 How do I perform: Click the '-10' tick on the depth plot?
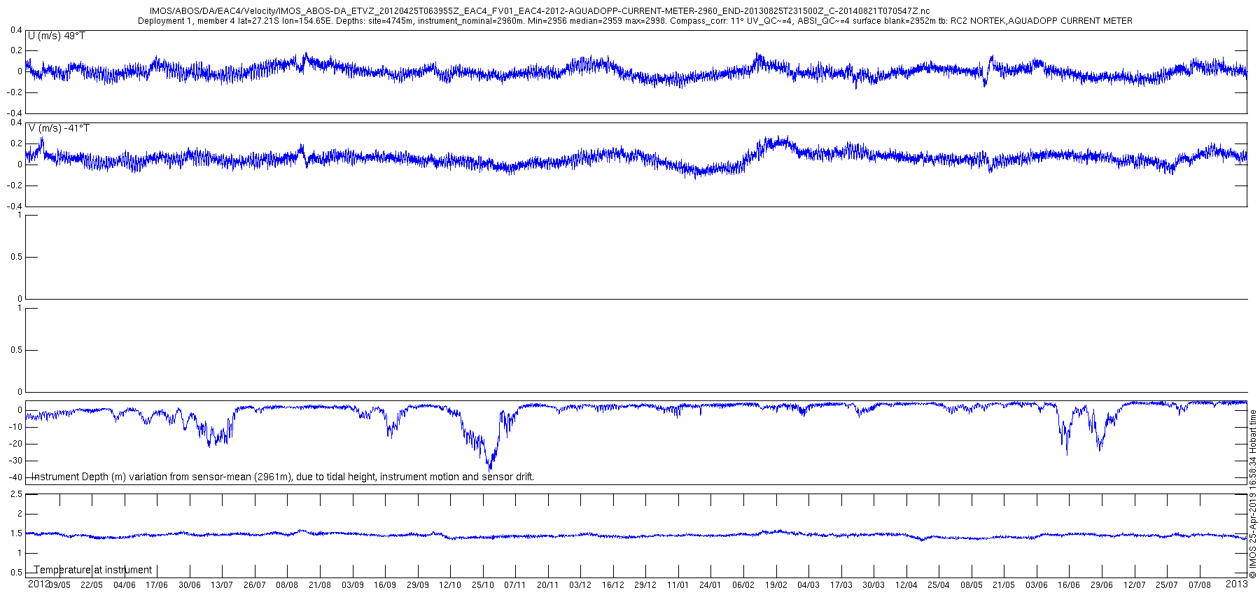[x=16, y=427]
